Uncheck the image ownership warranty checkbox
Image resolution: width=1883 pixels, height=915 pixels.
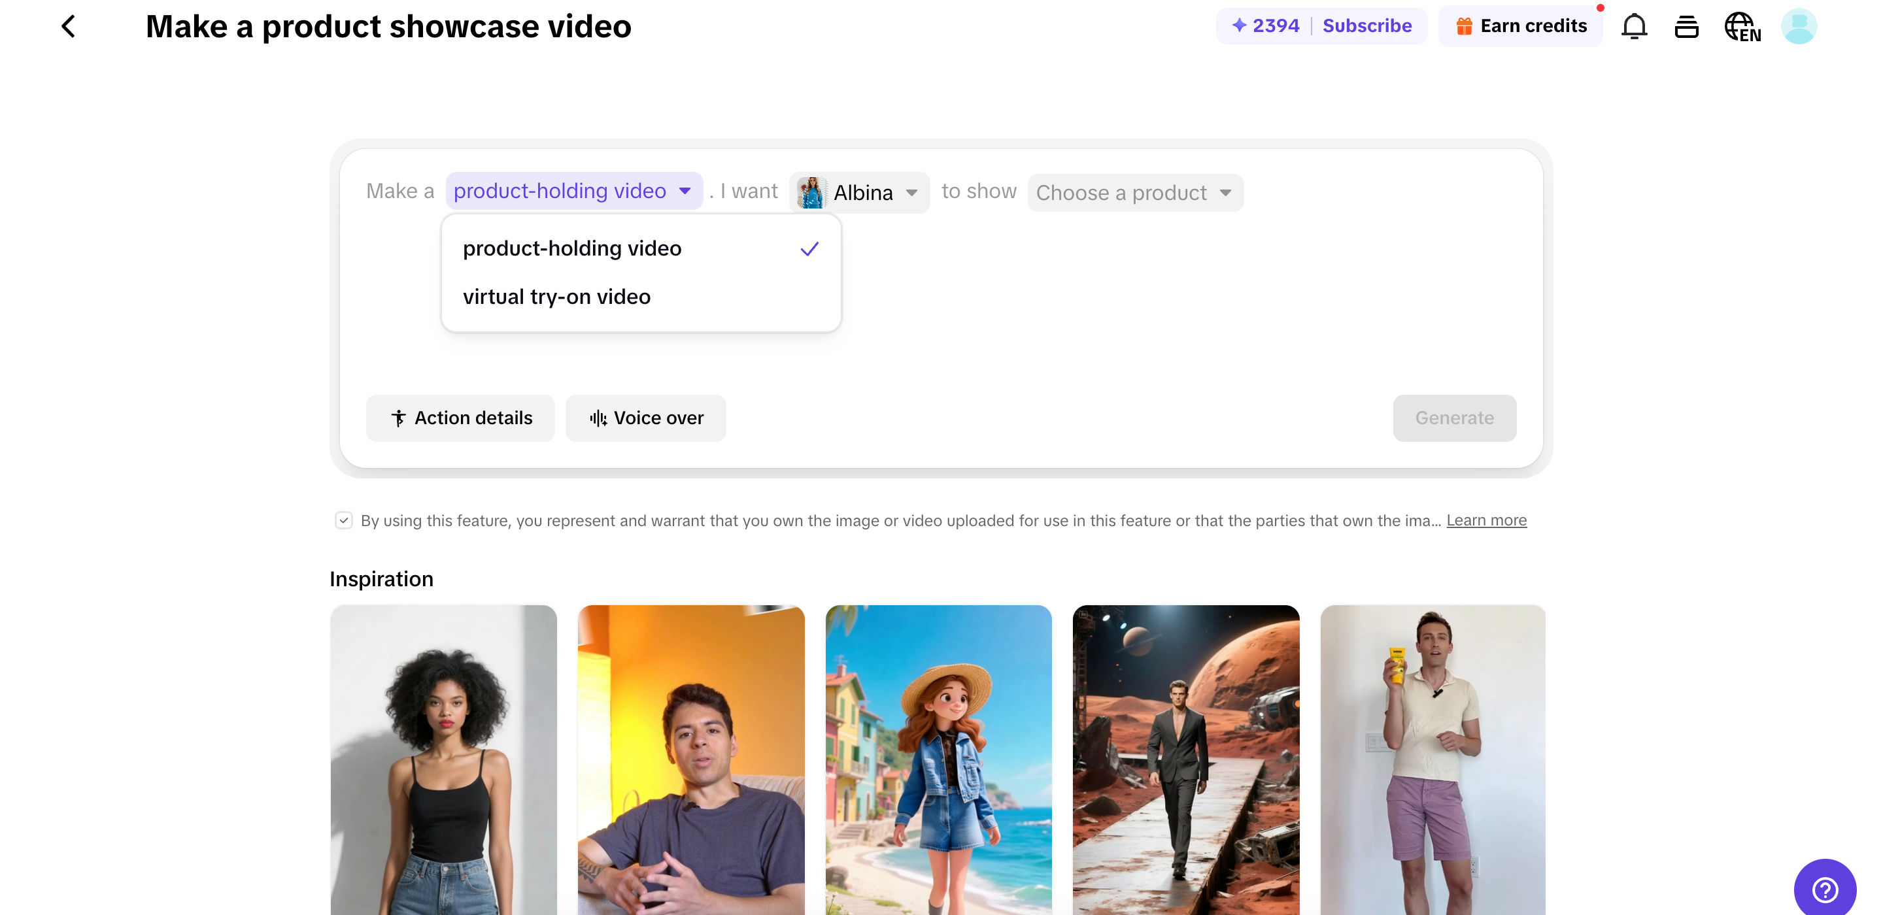[x=343, y=520]
